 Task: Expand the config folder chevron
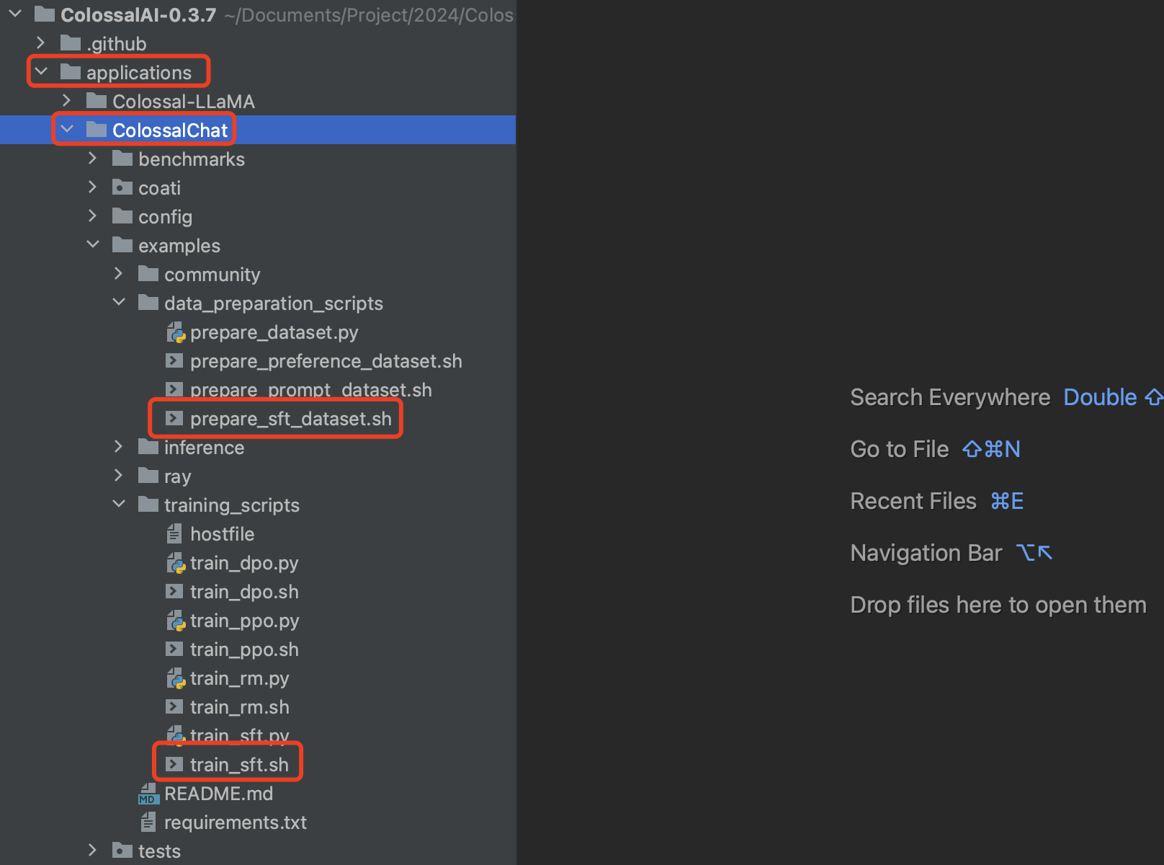tap(93, 216)
